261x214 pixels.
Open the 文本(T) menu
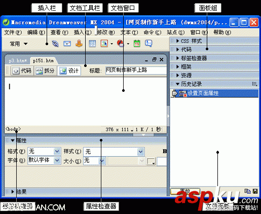[x=129, y=32]
